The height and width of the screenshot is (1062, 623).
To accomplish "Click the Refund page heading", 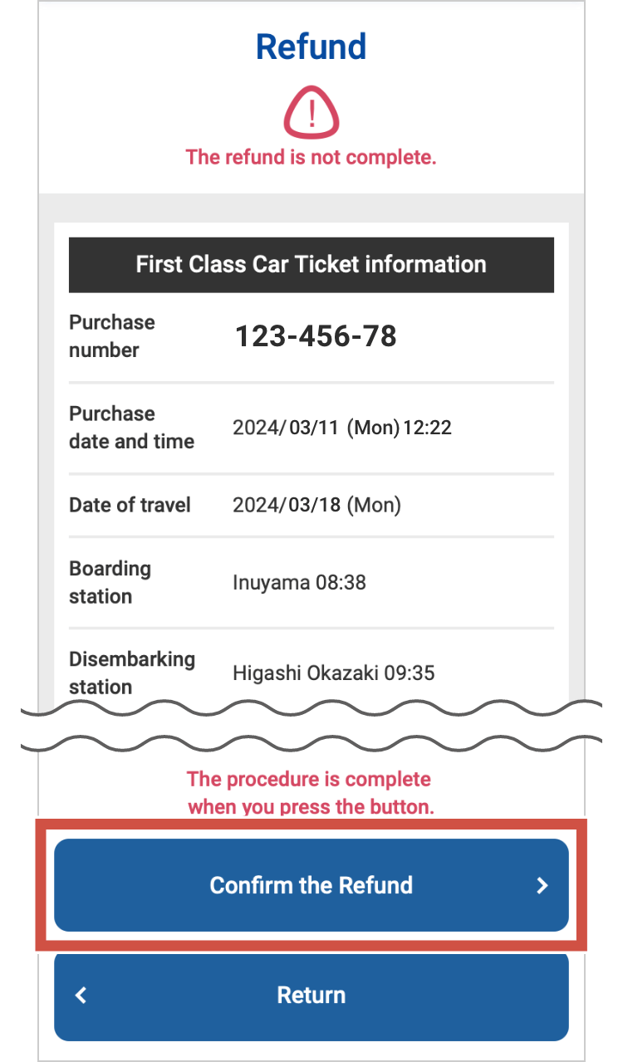I will click(311, 46).
